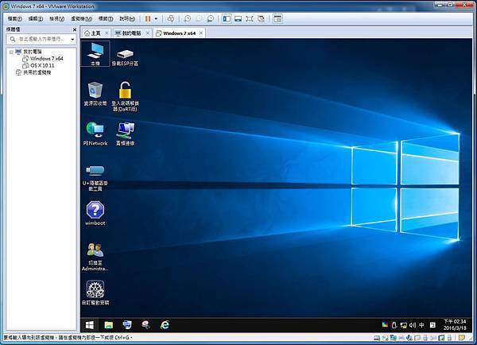The height and width of the screenshot is (345, 477).
Task: Open the library search filter dropdown
Action: [x=72, y=39]
